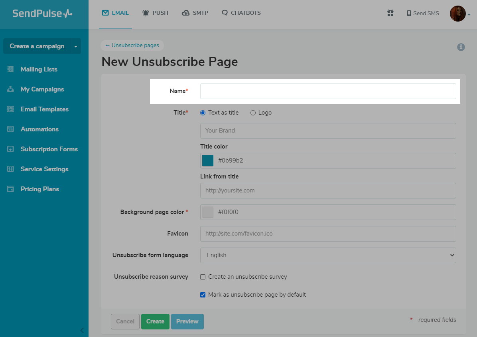
Task: Select the Logo radio option
Action: (253, 113)
